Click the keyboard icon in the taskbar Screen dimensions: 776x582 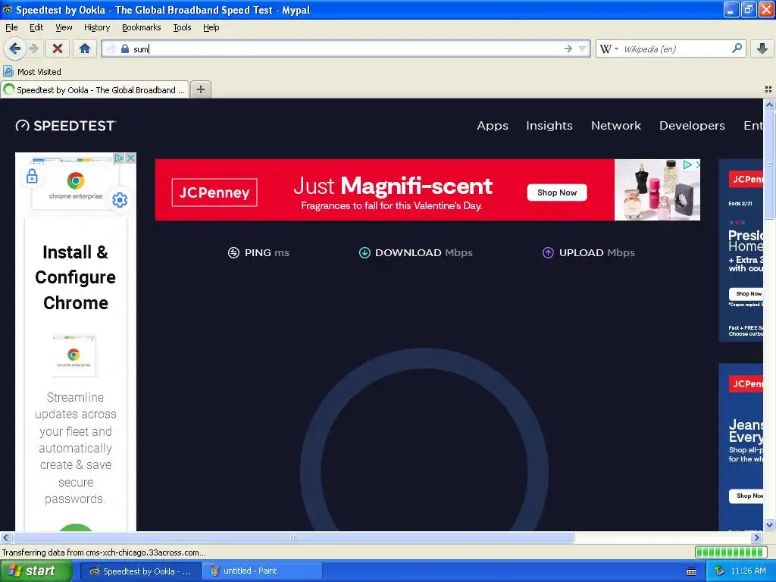pos(691,571)
